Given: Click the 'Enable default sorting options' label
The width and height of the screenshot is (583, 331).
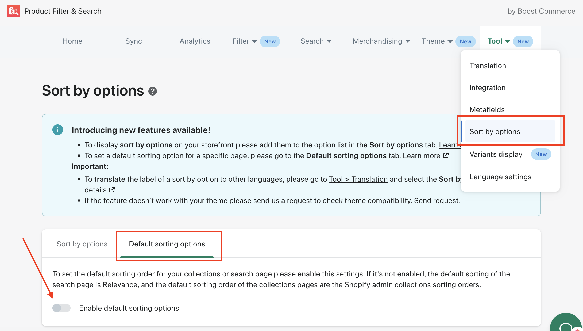Looking at the screenshot, I should pos(129,308).
